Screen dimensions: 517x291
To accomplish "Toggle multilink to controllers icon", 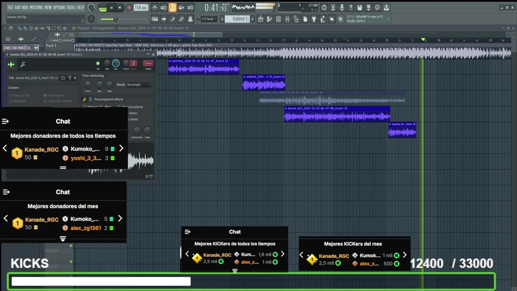I will point(181,19).
